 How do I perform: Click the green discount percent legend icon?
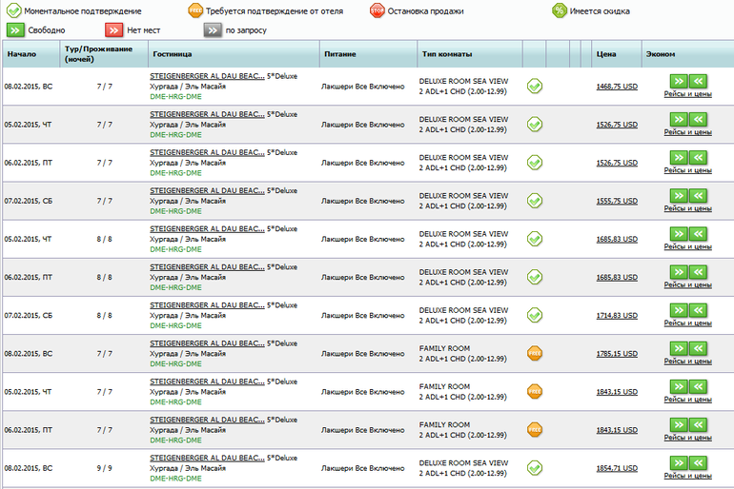(561, 11)
